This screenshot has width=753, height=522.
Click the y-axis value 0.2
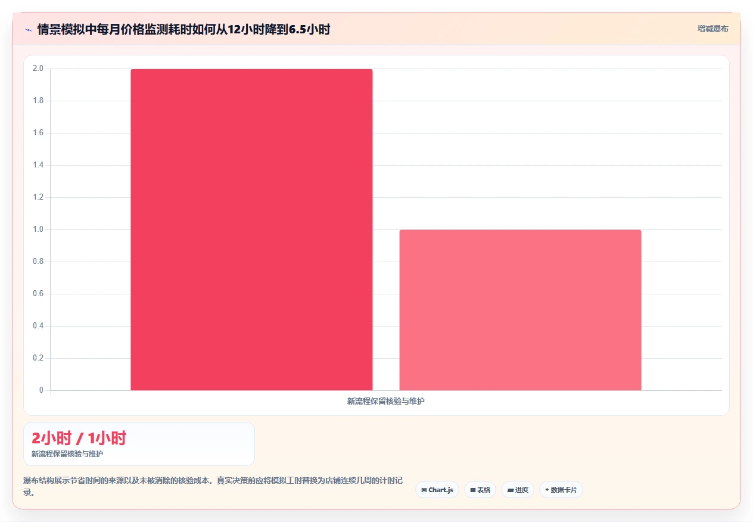pos(38,358)
